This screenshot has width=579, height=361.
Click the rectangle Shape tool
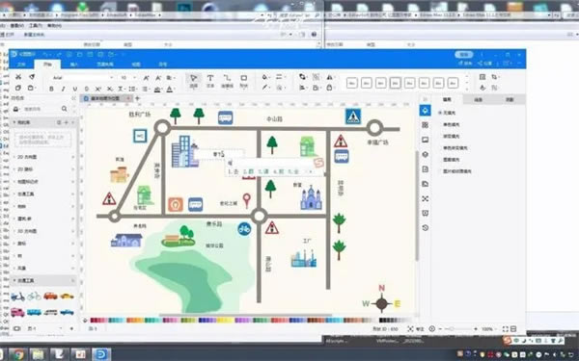(244, 81)
